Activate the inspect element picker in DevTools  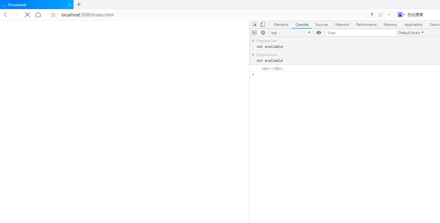[255, 25]
